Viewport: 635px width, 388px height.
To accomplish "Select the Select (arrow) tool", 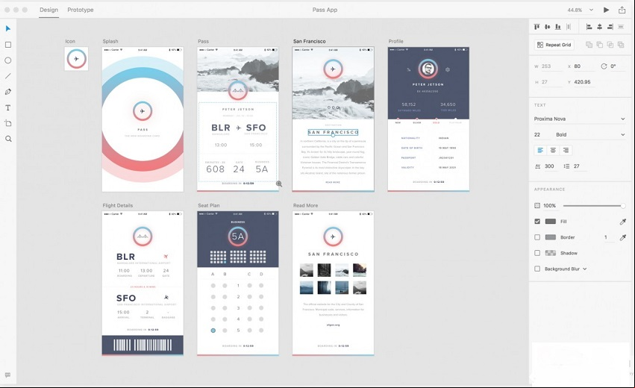I will click(x=8, y=28).
